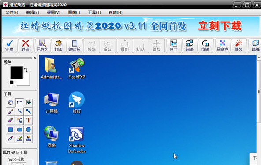Select the stamp tool

(x=29, y=138)
